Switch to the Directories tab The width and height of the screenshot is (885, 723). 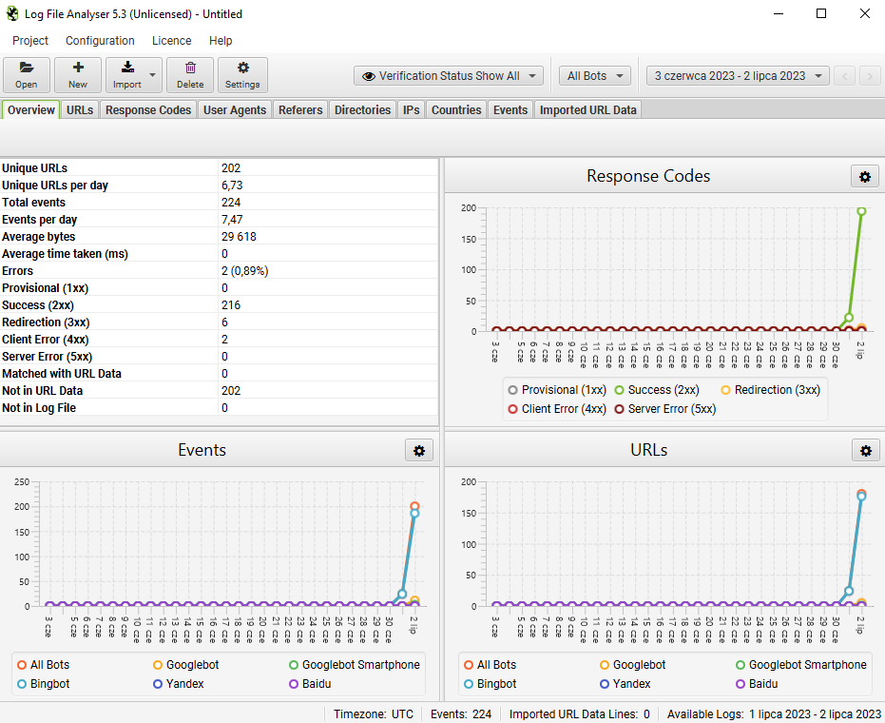point(362,110)
